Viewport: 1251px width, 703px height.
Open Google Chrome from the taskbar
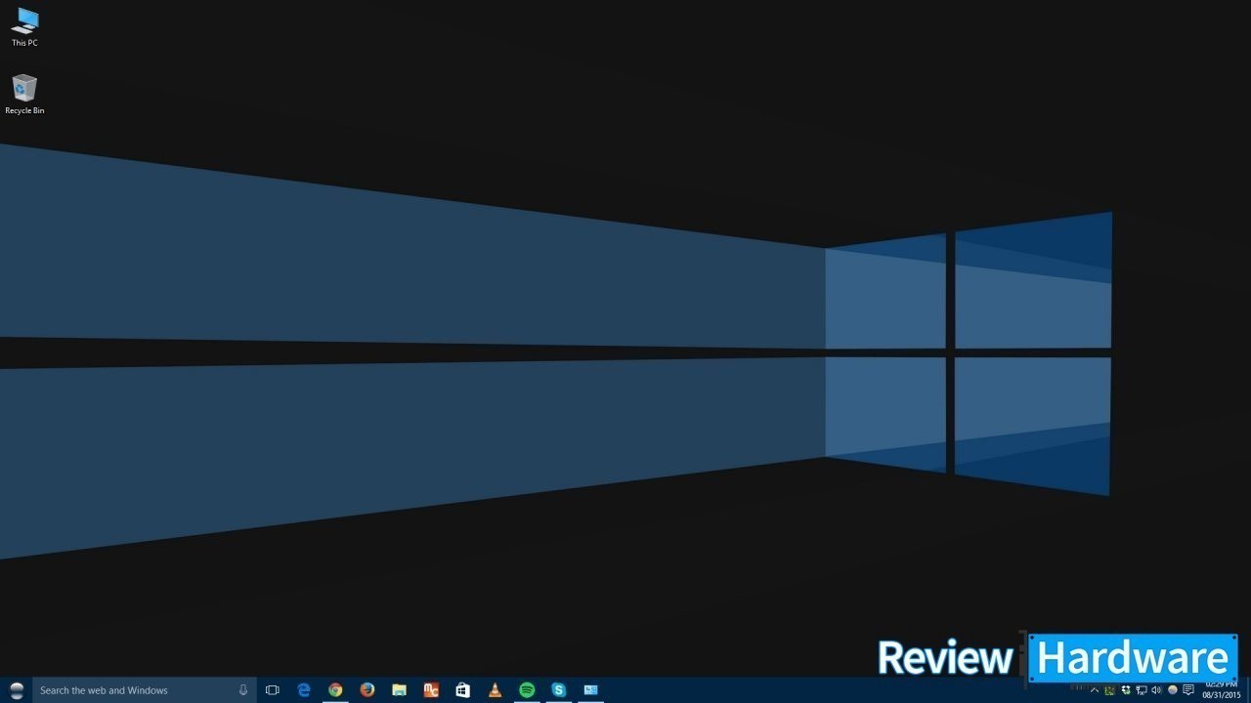(335, 690)
